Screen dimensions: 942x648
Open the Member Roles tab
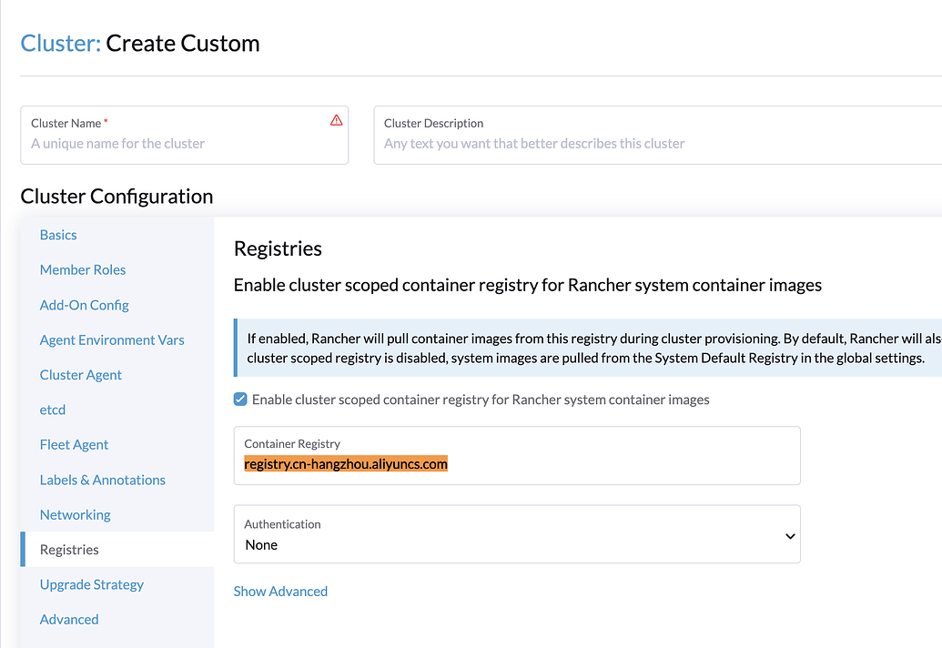coord(83,270)
